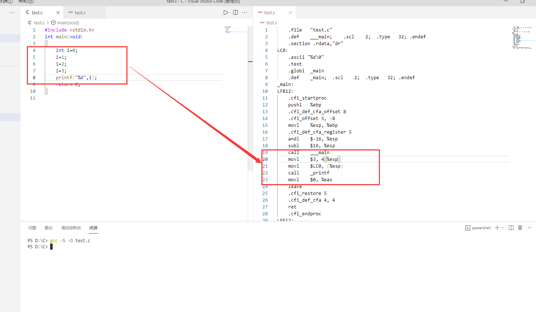The image size is (536, 312).
Task: Open the 调试控制台 debug console tab
Action: point(71,228)
